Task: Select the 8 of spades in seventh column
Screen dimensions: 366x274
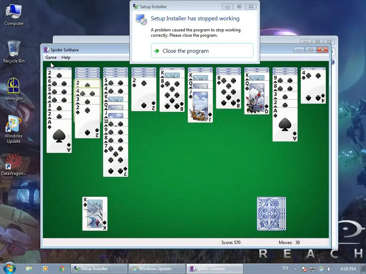Action: pyautogui.click(x=228, y=92)
